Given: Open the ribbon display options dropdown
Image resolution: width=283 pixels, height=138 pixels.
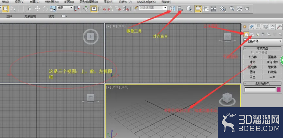Looking at the screenshot, I should click(x=64, y=16).
